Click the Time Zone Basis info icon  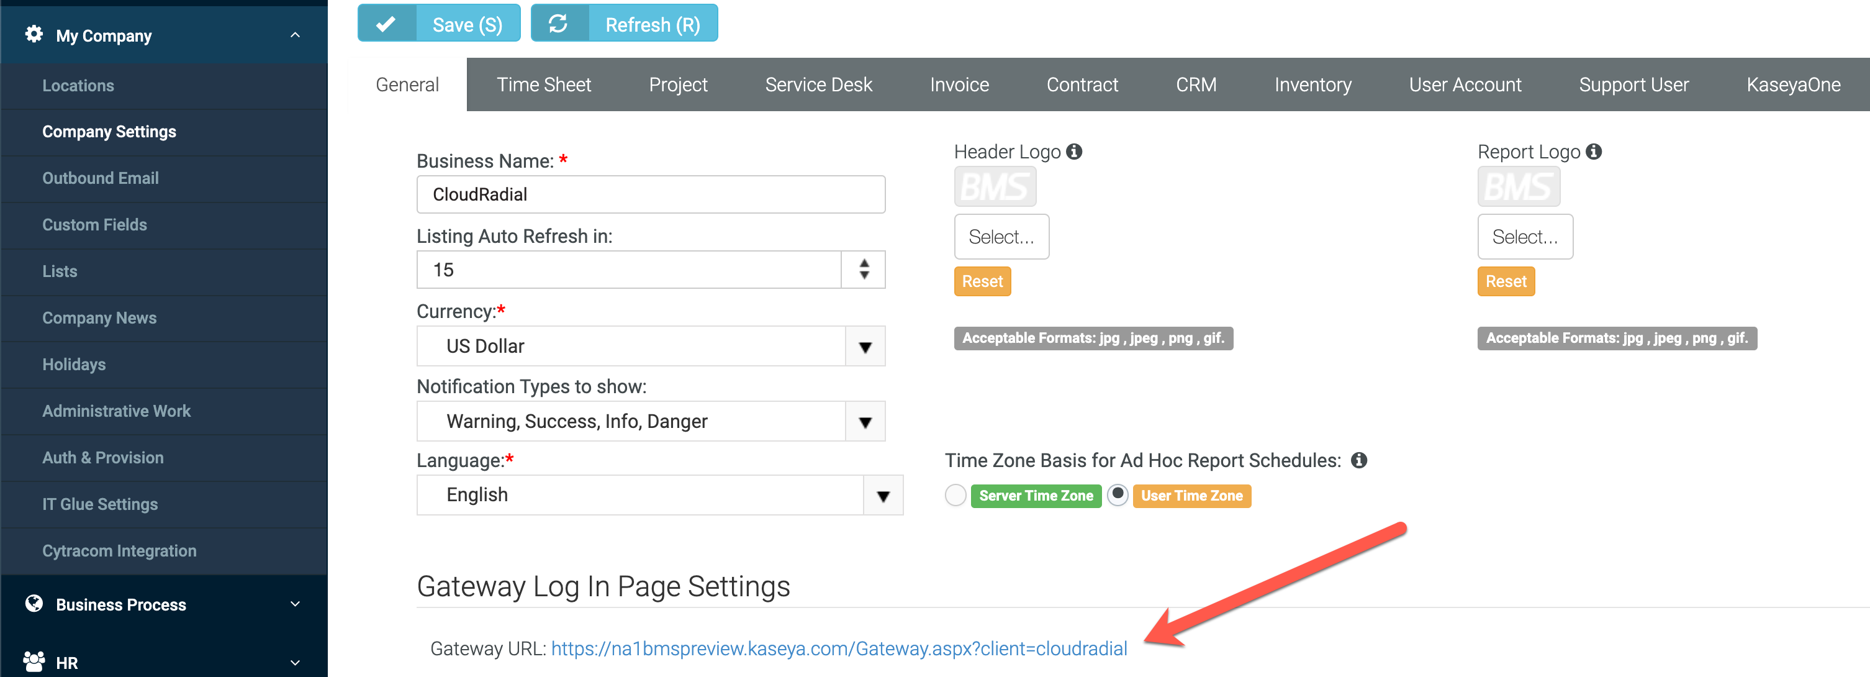pos(1359,460)
